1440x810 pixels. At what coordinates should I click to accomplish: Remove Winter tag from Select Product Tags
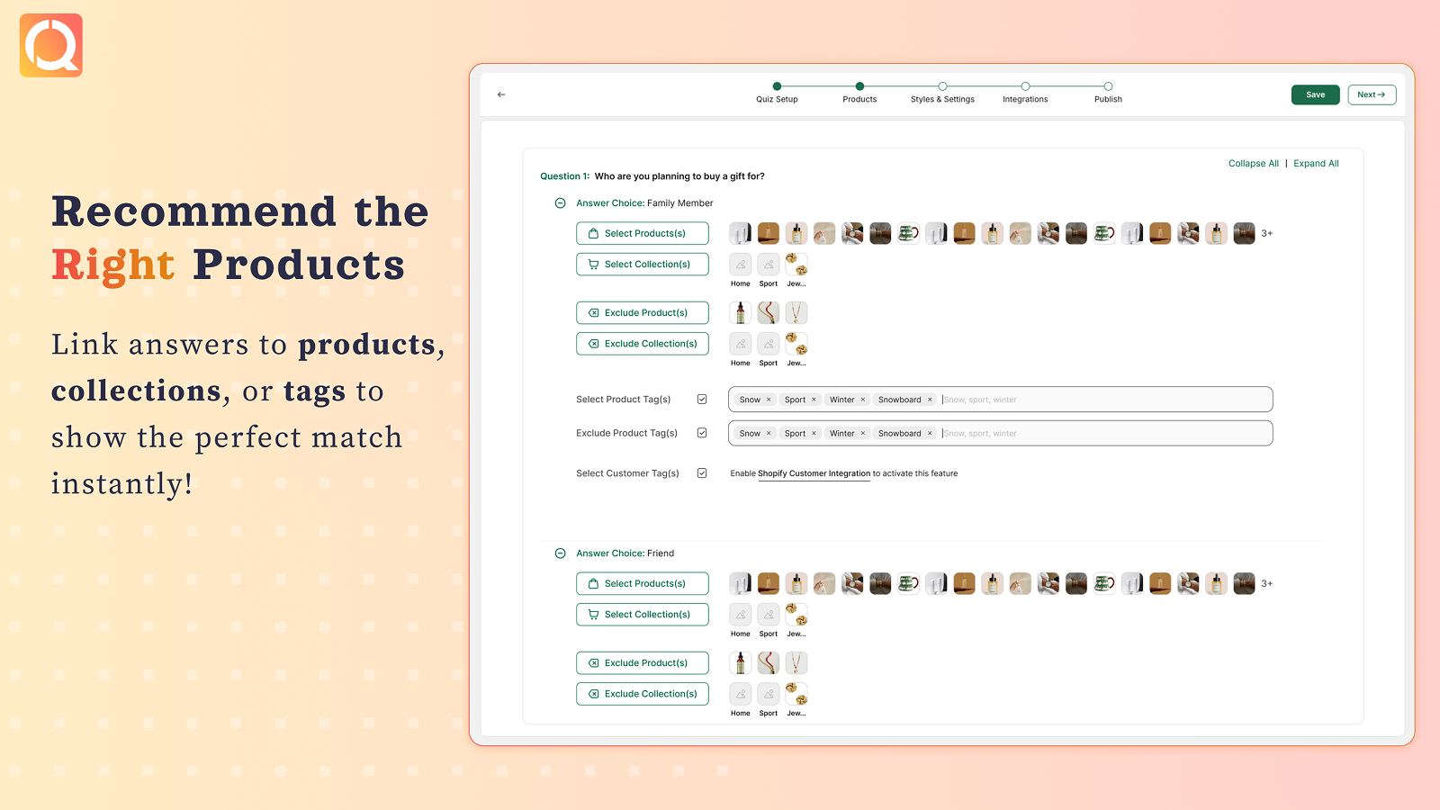[862, 400]
